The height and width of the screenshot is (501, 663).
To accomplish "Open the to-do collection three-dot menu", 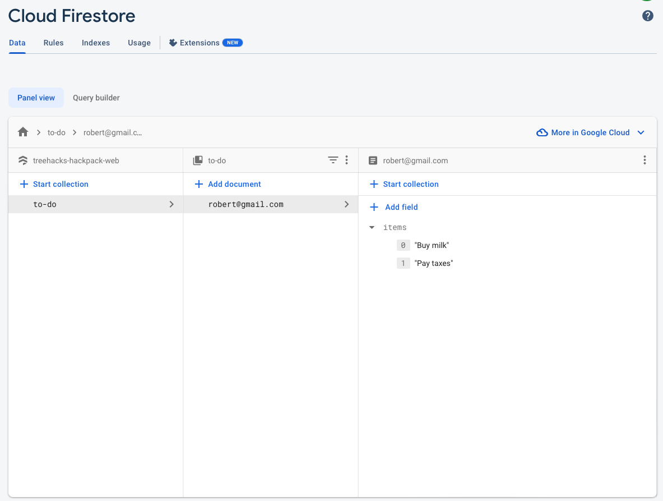I will pos(347,160).
